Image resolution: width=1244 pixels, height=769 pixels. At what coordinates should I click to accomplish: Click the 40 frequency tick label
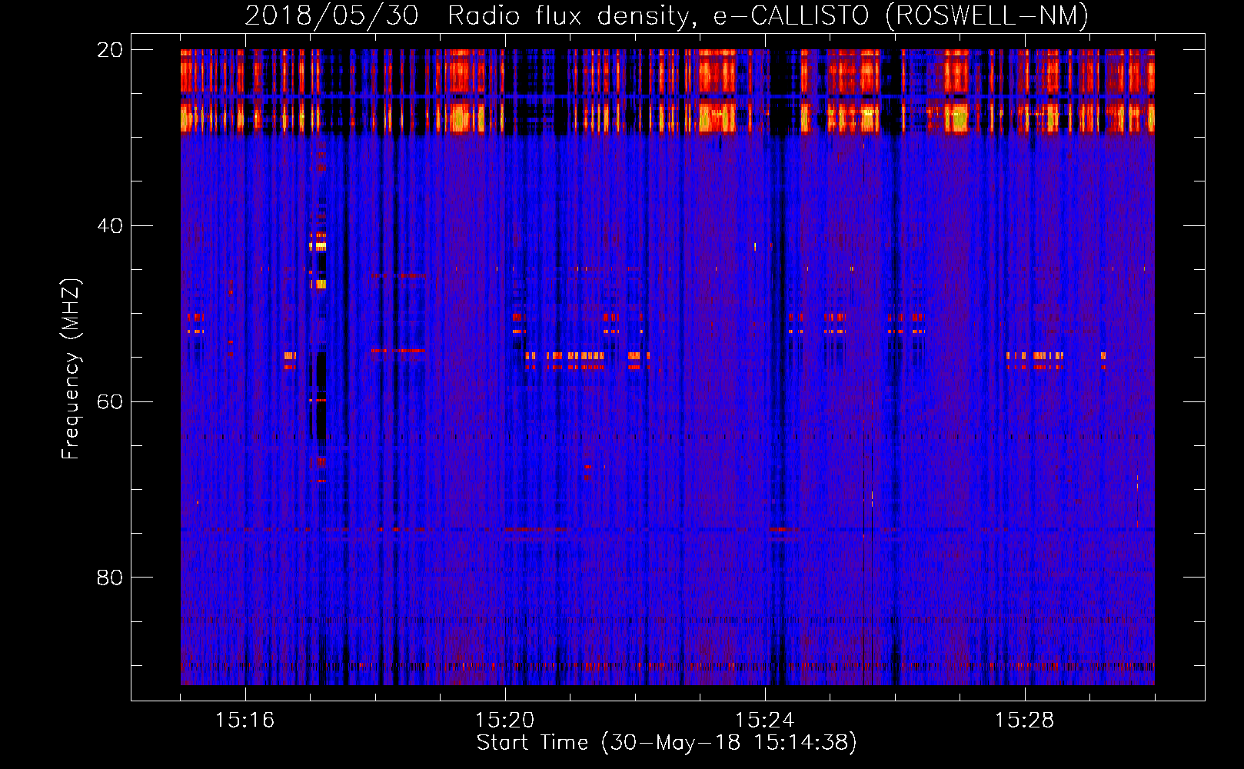click(110, 226)
